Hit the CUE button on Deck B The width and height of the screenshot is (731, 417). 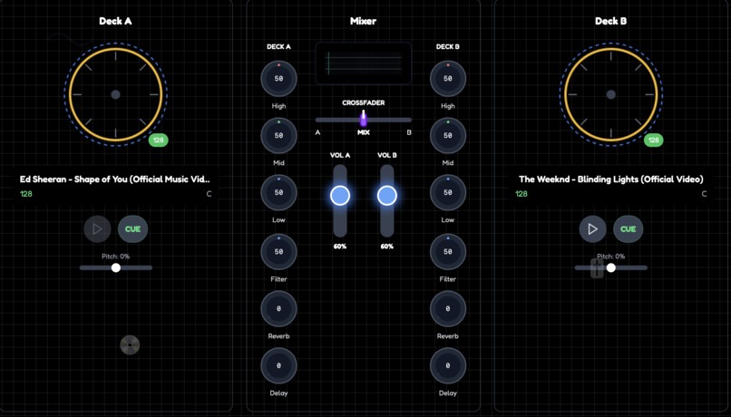[x=628, y=228]
